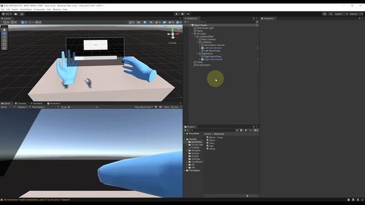The width and height of the screenshot is (365, 205).
Task: Open the Edit menu
Action: coord(8,10)
